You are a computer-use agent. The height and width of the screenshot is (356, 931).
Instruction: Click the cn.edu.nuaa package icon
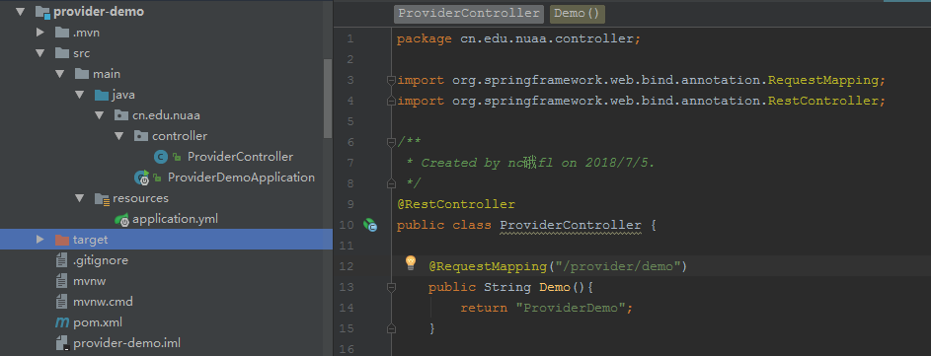click(x=120, y=115)
